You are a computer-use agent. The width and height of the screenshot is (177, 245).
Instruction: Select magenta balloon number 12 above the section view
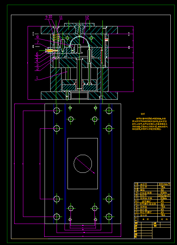(87, 17)
